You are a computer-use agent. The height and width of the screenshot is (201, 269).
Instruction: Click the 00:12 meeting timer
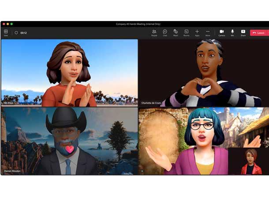click(23, 33)
